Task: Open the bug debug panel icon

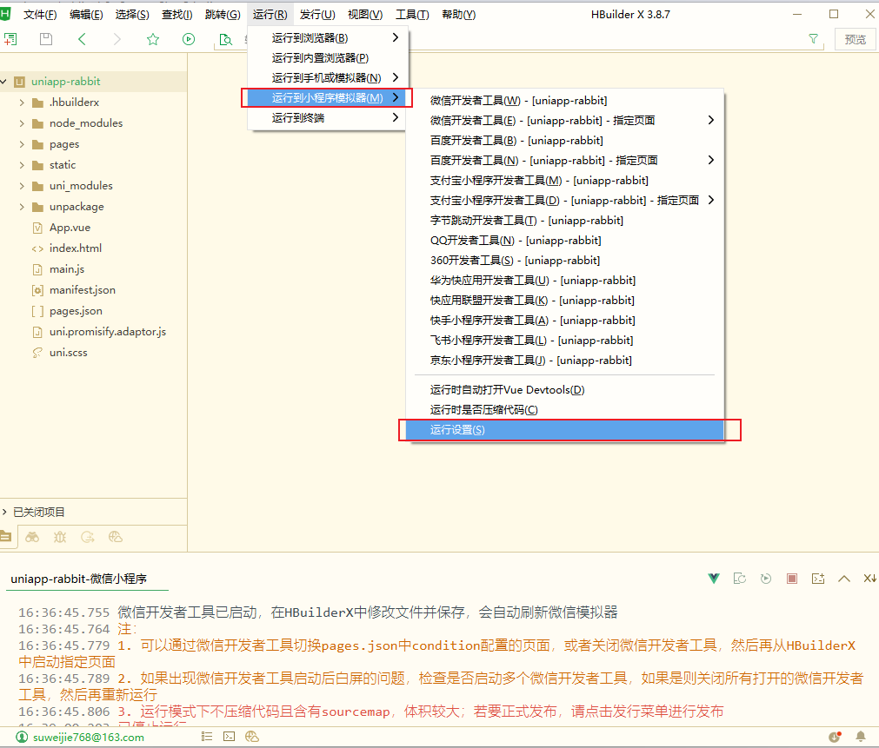Action: click(60, 537)
